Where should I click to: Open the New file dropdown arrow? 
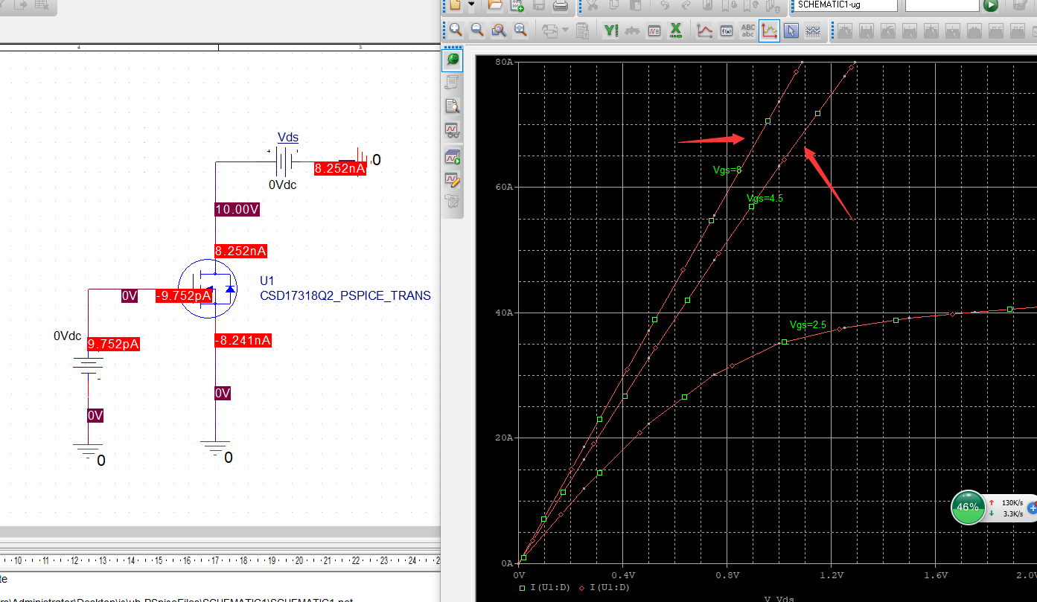471,5
